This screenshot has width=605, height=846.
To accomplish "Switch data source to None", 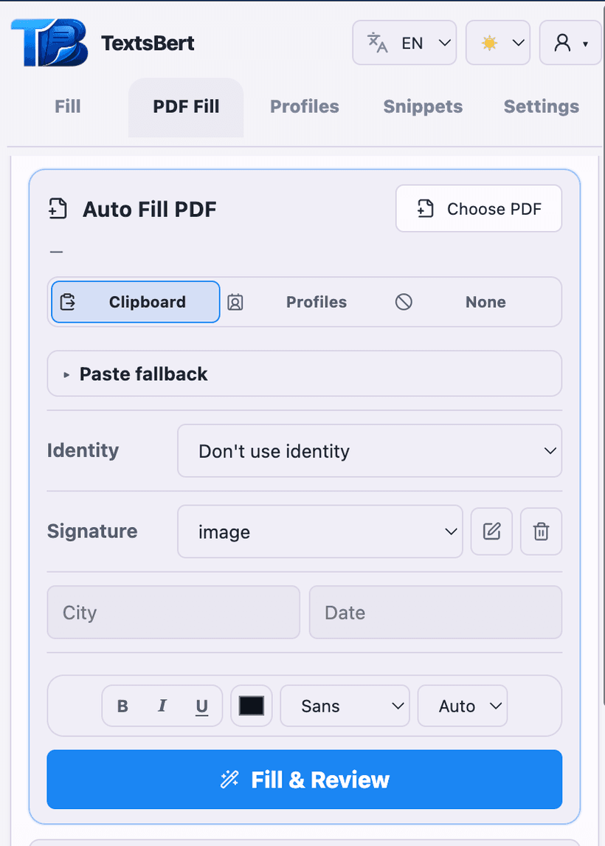I will pyautogui.click(x=485, y=302).
